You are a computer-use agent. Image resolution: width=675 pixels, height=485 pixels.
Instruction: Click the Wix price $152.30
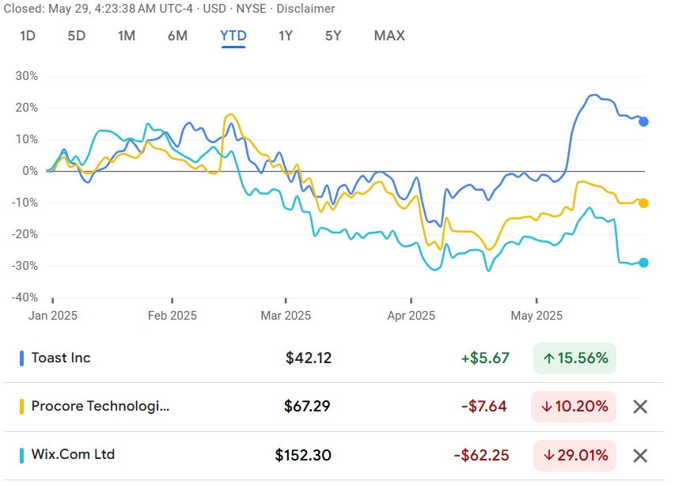303,455
